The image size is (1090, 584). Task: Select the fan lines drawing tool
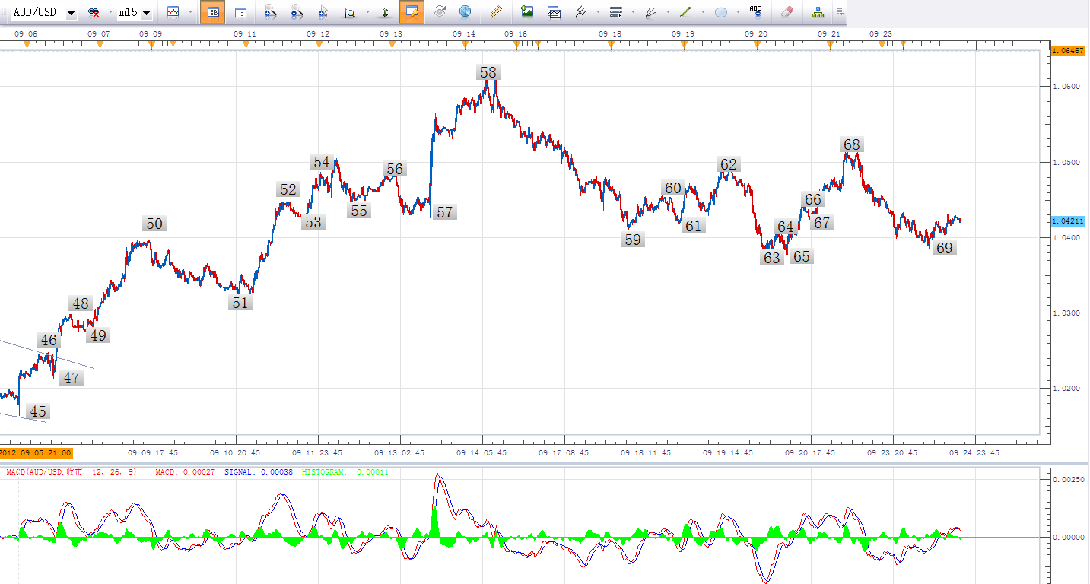click(x=650, y=12)
